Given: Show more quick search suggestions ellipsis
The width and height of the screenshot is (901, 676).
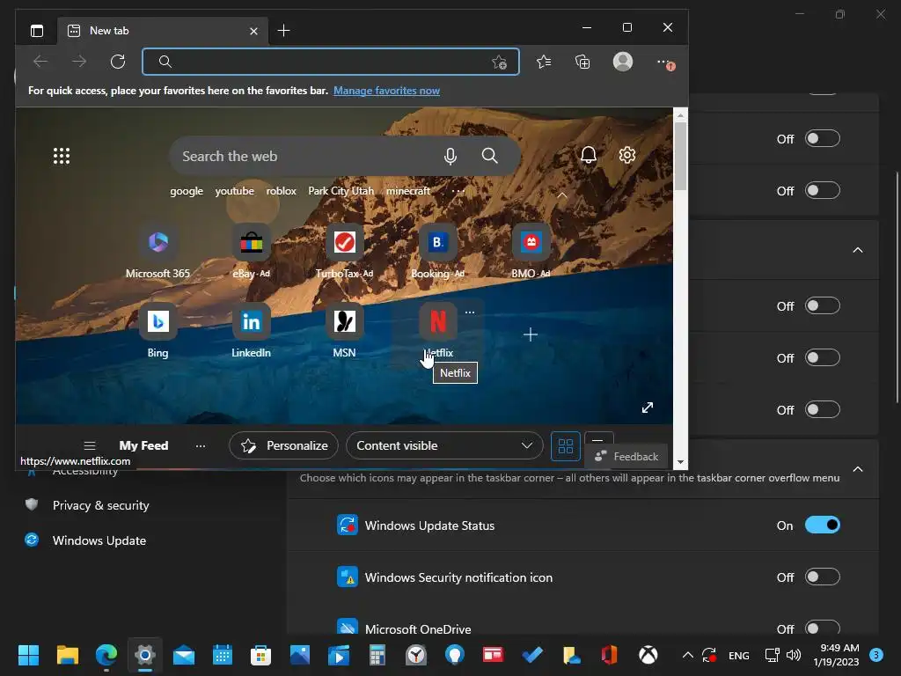Looking at the screenshot, I should (458, 191).
